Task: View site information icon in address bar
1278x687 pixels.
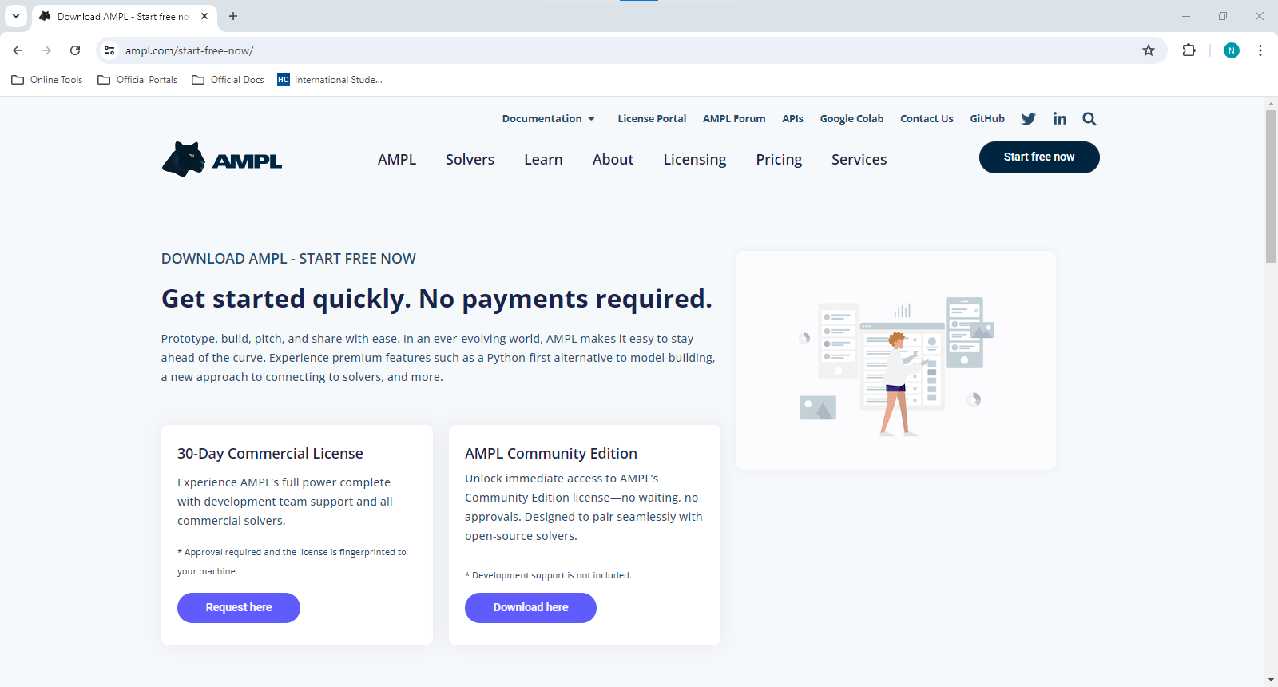Action: point(109,50)
